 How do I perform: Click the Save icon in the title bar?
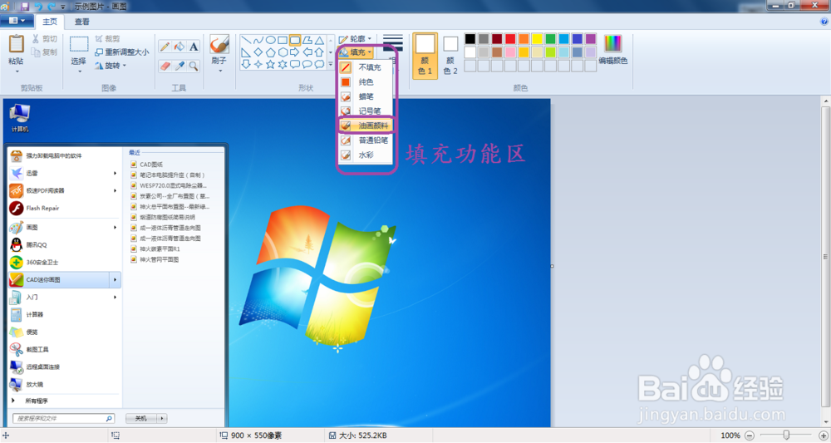point(24,7)
